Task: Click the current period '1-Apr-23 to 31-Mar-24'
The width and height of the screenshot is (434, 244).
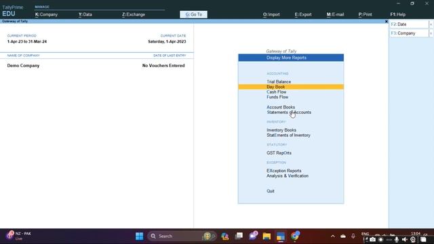Action: click(27, 41)
